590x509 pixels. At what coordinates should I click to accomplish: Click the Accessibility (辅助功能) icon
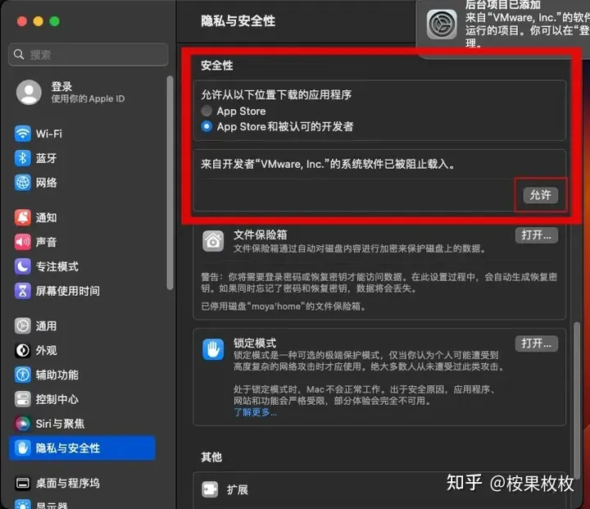pos(23,375)
